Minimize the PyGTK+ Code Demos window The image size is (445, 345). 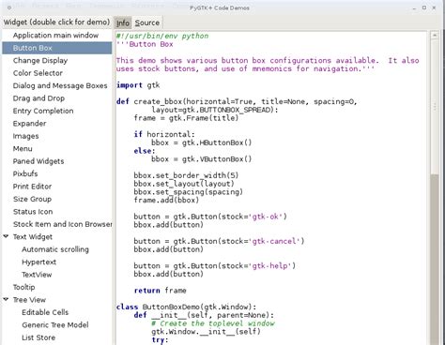(414, 7)
